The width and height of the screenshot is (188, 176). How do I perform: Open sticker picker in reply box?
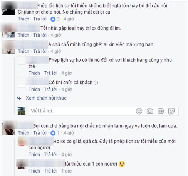pyautogui.click(x=171, y=111)
